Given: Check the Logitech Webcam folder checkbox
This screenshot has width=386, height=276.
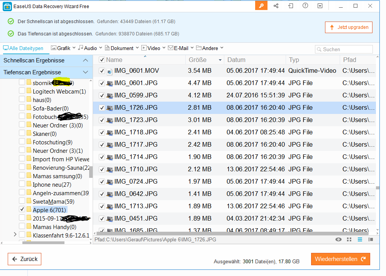Looking at the screenshot, I should pyautogui.click(x=22, y=90).
